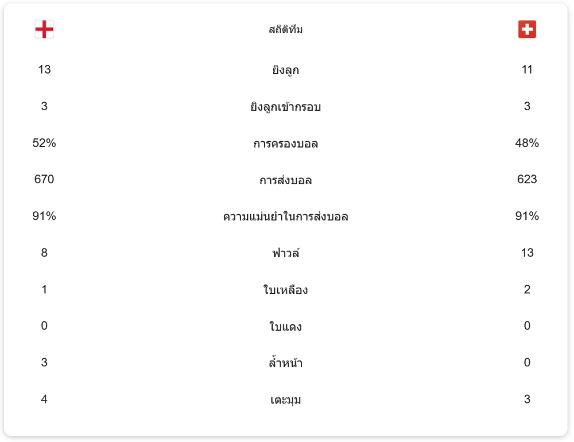The width and height of the screenshot is (574, 442).
Task: Click the ยิงลูกเข้ากรอบ label
Action: [285, 106]
